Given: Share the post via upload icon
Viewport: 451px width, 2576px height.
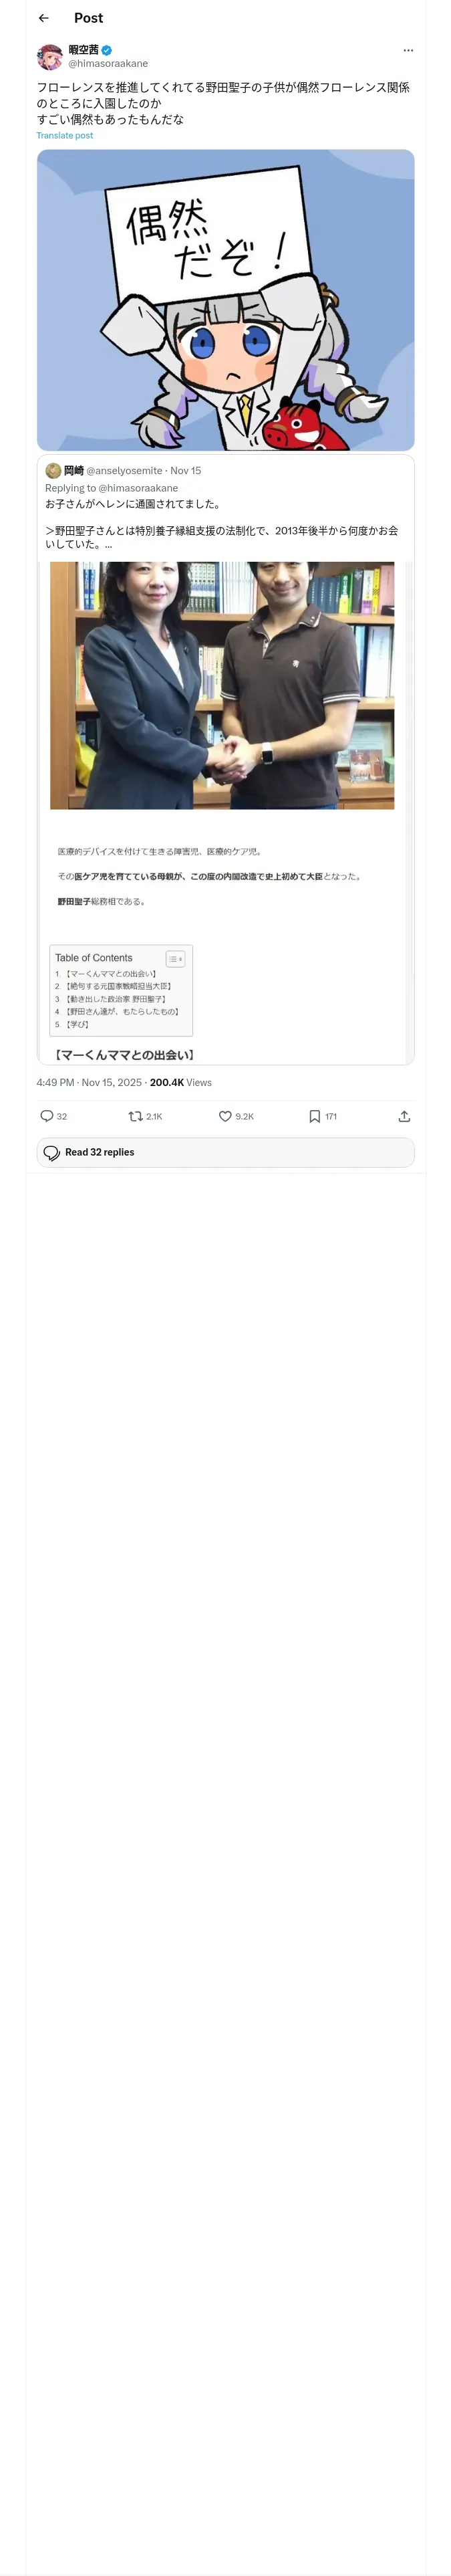Looking at the screenshot, I should (404, 1116).
